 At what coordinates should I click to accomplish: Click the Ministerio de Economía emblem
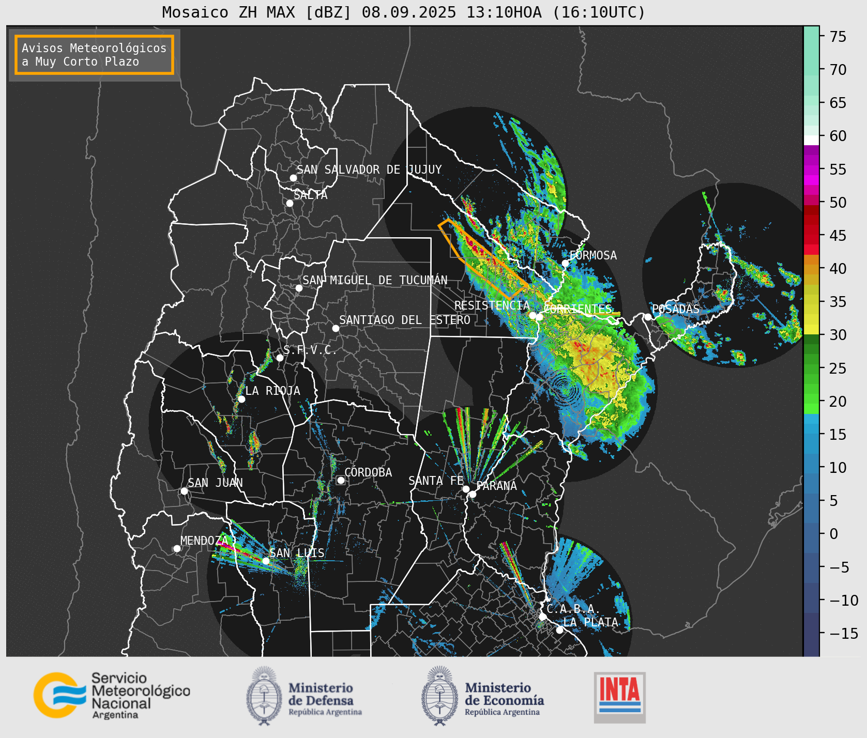[440, 696]
